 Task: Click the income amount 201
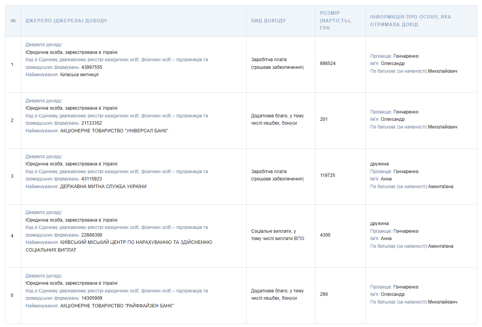click(324, 119)
